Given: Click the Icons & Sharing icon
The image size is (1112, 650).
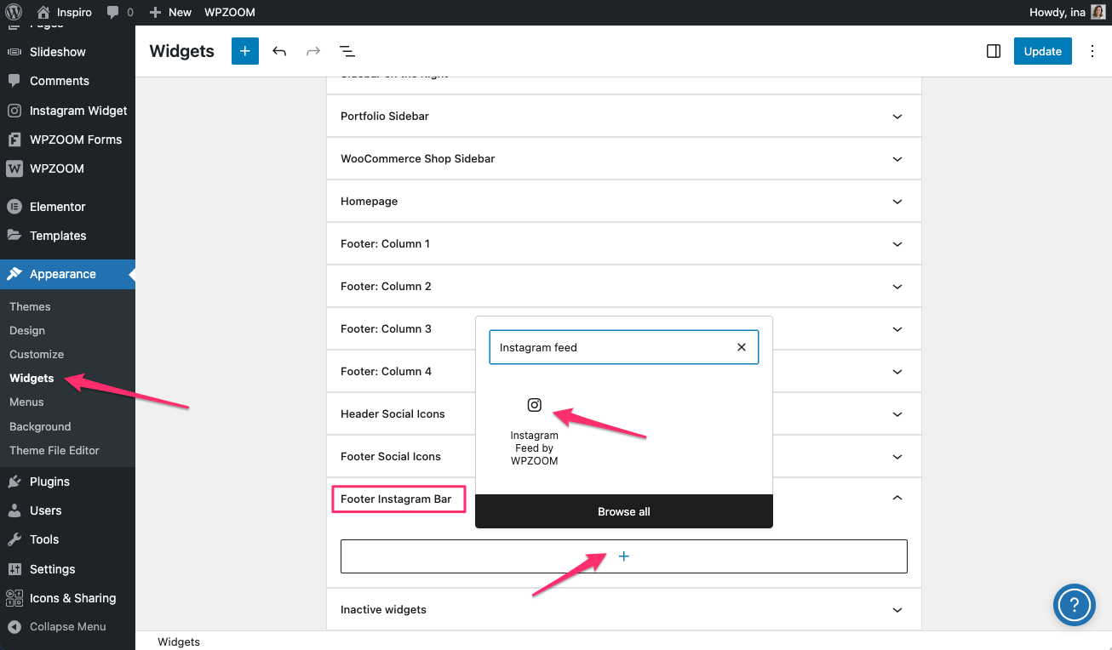Looking at the screenshot, I should click(14, 598).
